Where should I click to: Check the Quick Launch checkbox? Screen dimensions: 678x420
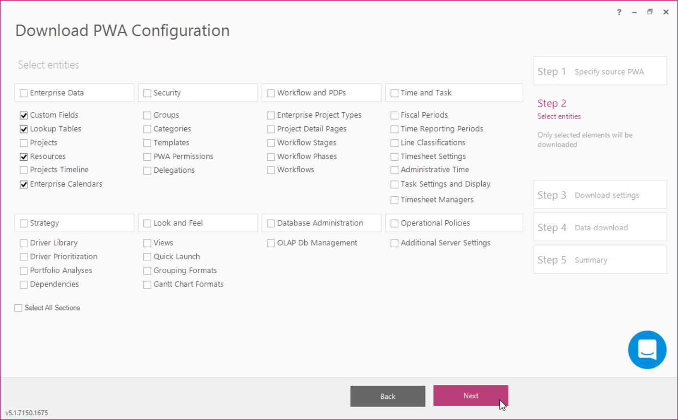point(147,257)
